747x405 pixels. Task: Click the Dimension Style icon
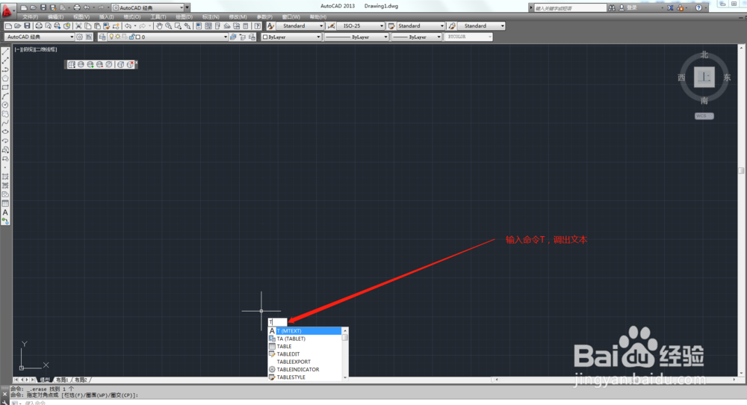[332, 25]
